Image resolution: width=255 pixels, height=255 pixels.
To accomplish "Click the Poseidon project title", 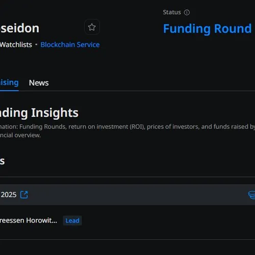I will [19, 28].
